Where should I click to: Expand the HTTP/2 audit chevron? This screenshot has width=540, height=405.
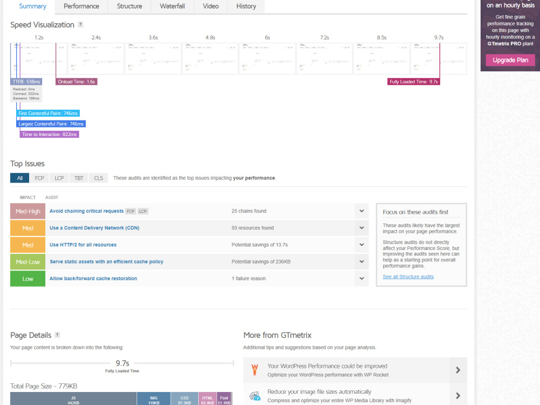(362, 245)
